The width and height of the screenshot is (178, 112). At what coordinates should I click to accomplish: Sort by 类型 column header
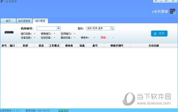[25, 46]
